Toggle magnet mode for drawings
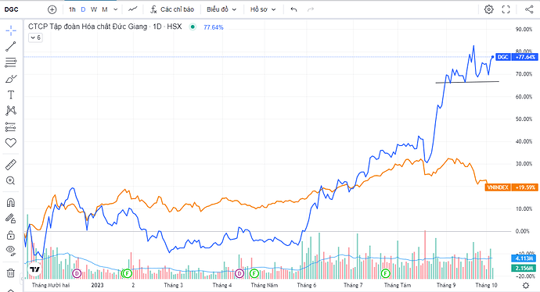The width and height of the screenshot is (540, 292). pos(11,203)
